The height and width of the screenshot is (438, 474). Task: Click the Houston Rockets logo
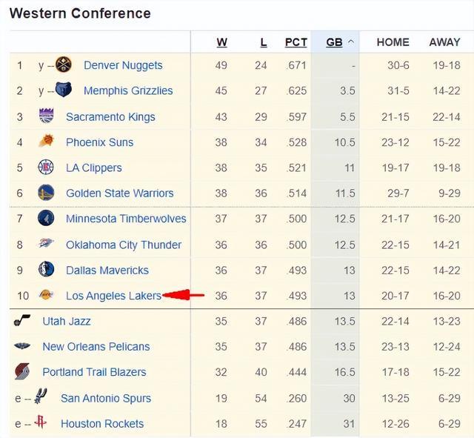(41, 422)
